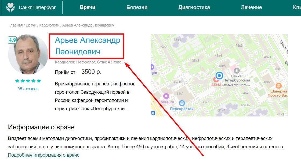Go to Кардиологи breadcrumb link
This screenshot has height=166, width=301.
tap(49, 25)
